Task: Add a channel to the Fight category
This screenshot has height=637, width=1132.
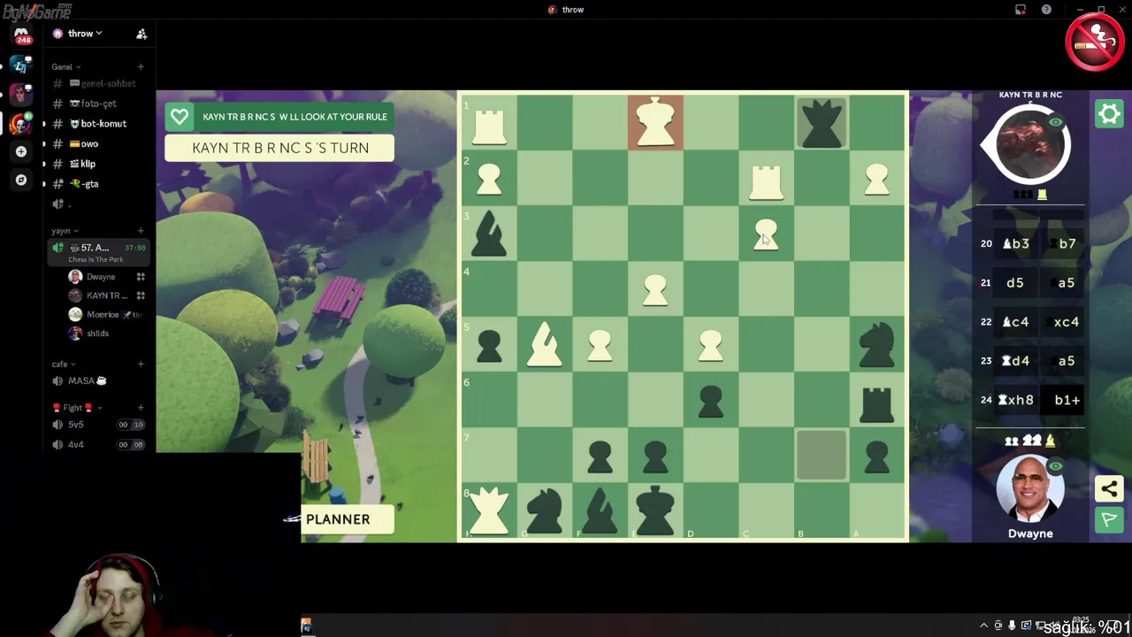Action: (141, 408)
